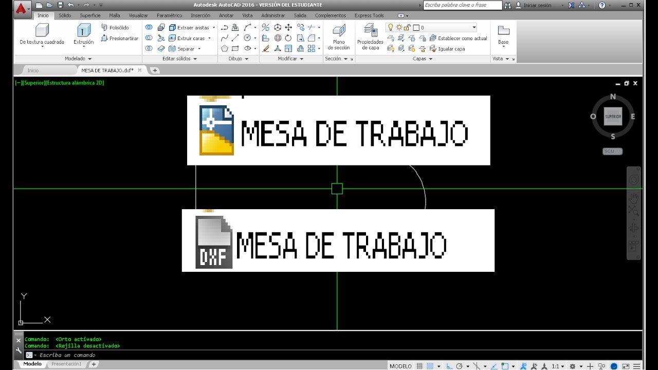This screenshot has width=658, height=370.
Task: Click the steering wheel on navigation bar
Action: 634,179
